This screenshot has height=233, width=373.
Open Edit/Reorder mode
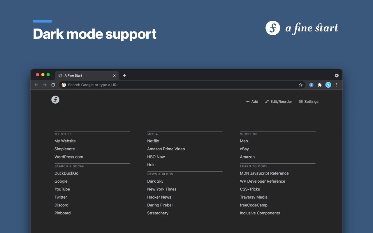coord(279,102)
